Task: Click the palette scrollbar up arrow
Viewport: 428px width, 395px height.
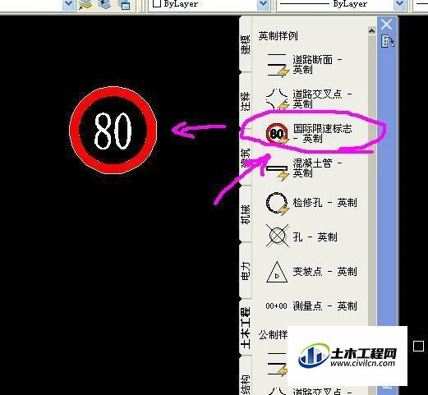Action: pyautogui.click(x=371, y=30)
